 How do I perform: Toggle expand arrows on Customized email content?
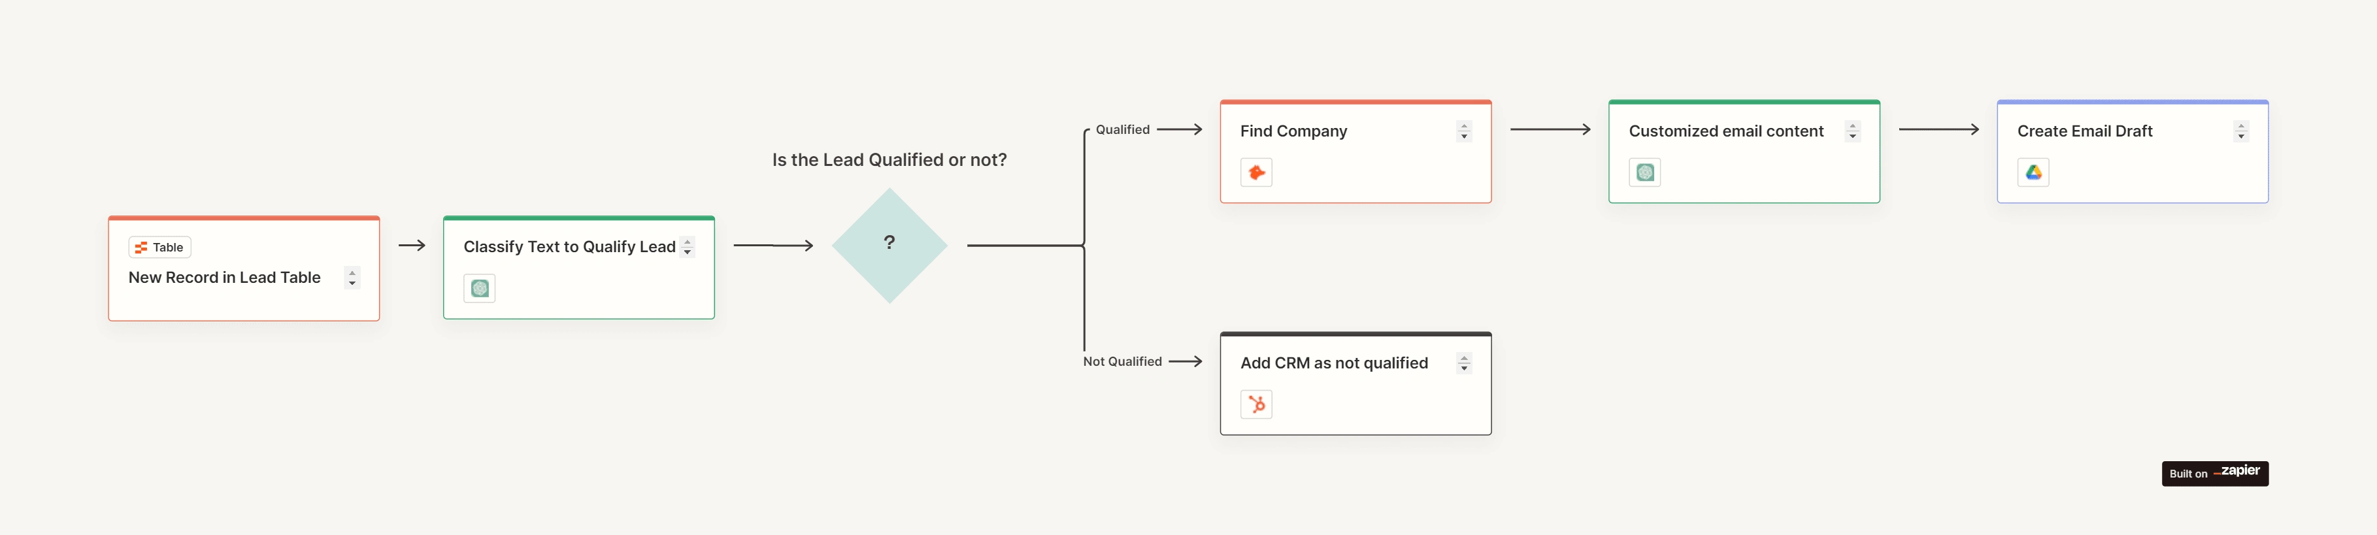coord(1852,131)
